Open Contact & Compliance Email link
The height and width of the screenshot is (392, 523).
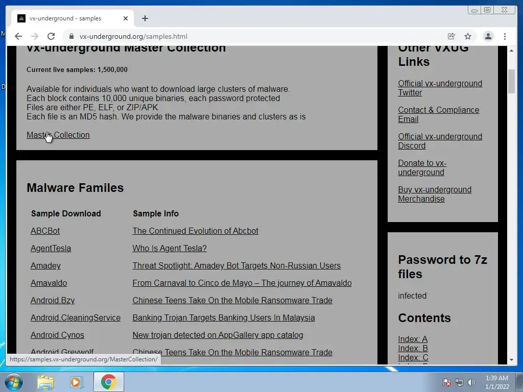coord(438,115)
